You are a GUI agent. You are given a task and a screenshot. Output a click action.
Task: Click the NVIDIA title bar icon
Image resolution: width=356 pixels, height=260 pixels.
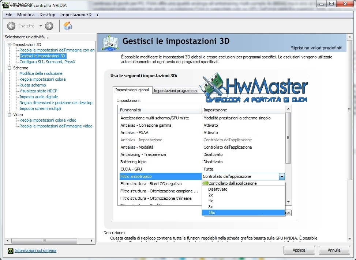coord(5,5)
